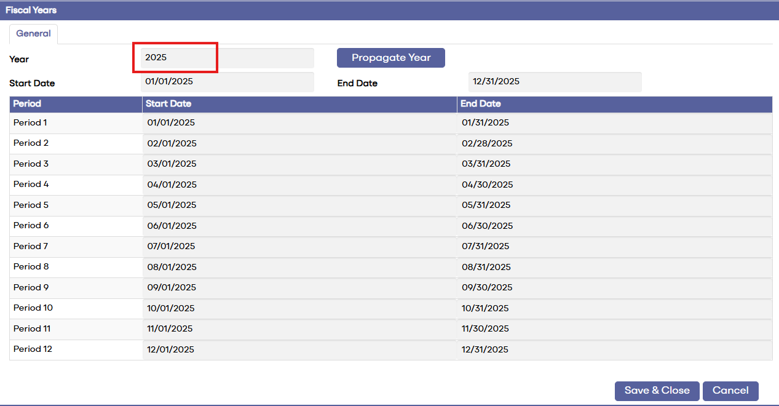The height and width of the screenshot is (406, 779).
Task: Click the table's End Date column header
Action: (615, 104)
